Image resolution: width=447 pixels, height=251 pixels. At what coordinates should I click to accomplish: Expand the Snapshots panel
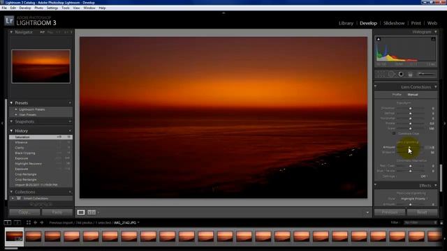(x=11, y=121)
